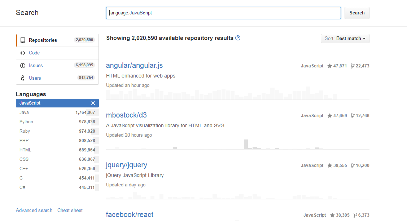407x221 pixels.
Task: Filter results by the C language
Action: tap(57, 178)
